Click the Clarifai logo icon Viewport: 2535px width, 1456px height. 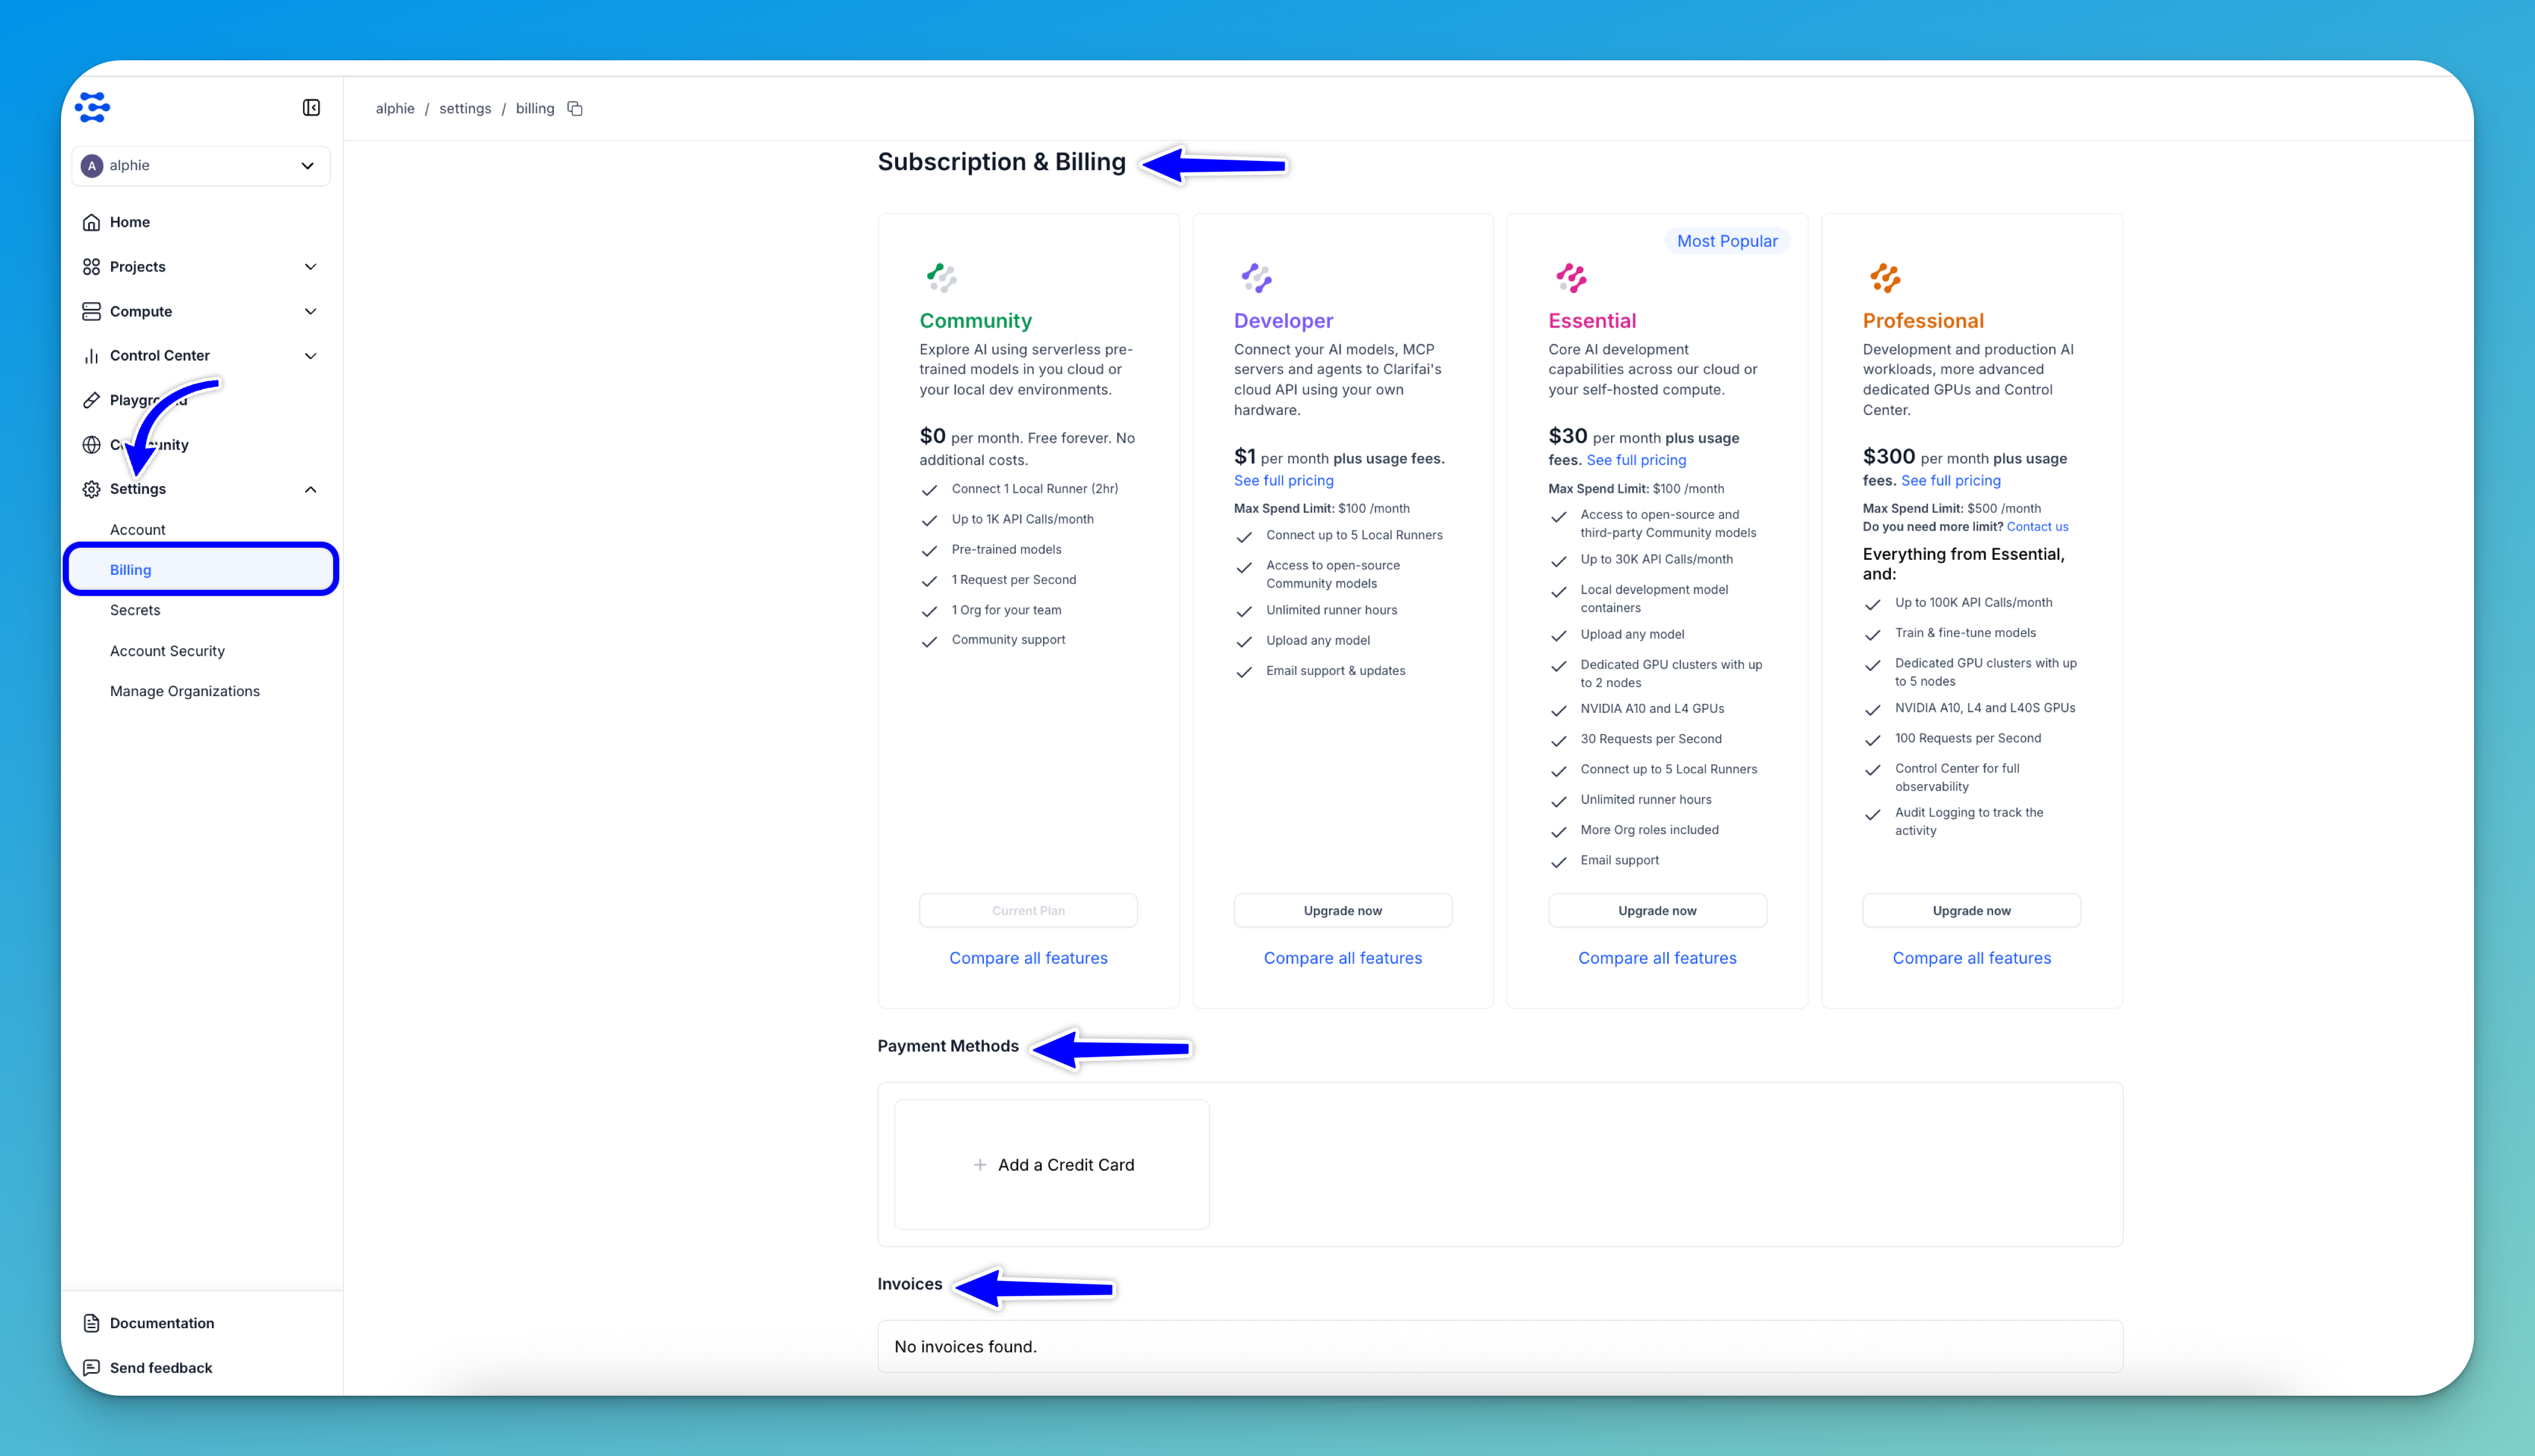[x=93, y=107]
